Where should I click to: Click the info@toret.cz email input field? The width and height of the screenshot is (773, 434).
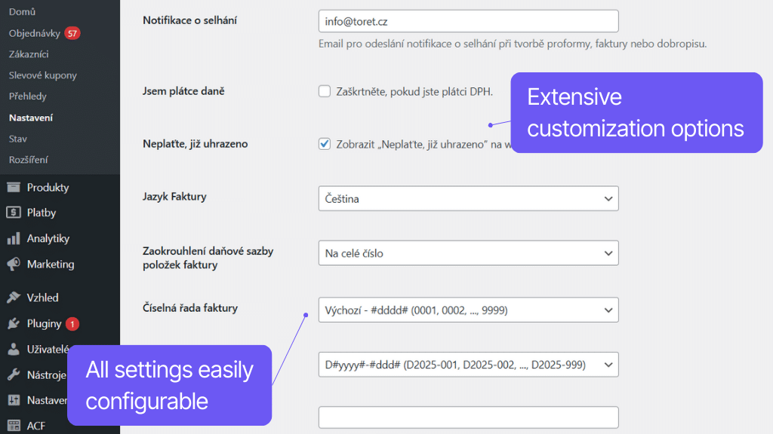tap(468, 20)
